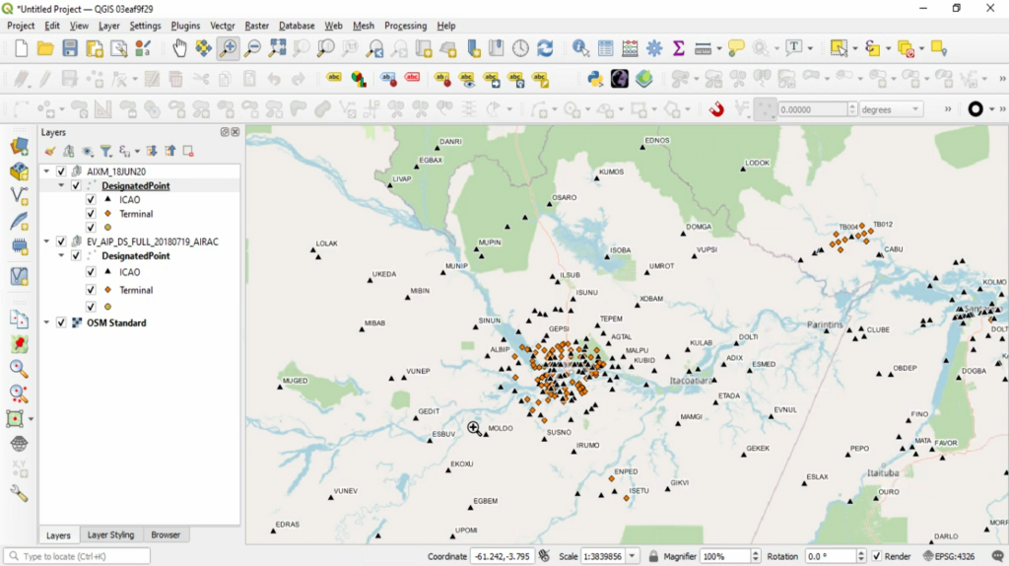
Task: Click the lock scale padlock button
Action: point(653,556)
